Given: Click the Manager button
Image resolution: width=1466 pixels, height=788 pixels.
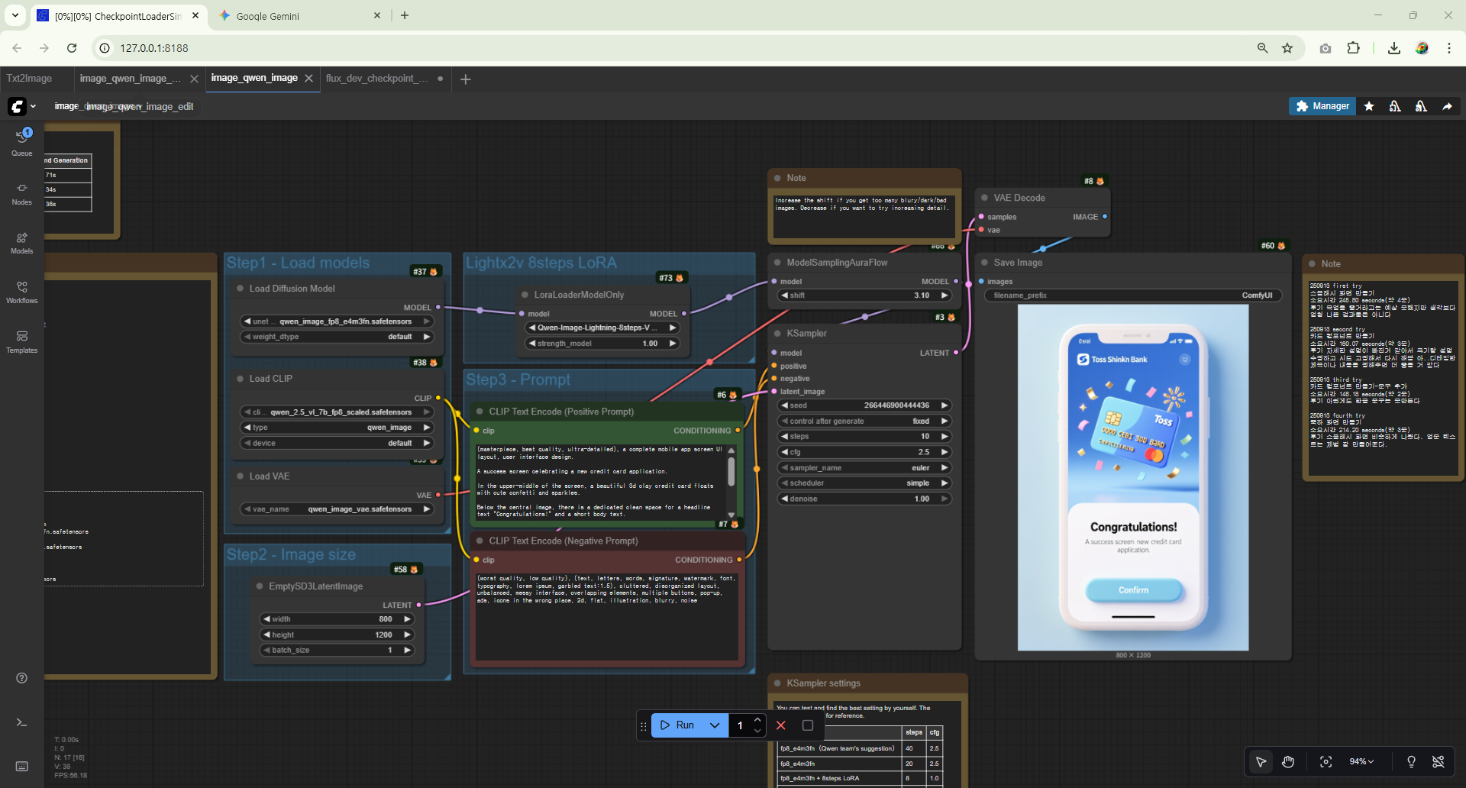Looking at the screenshot, I should pyautogui.click(x=1322, y=106).
